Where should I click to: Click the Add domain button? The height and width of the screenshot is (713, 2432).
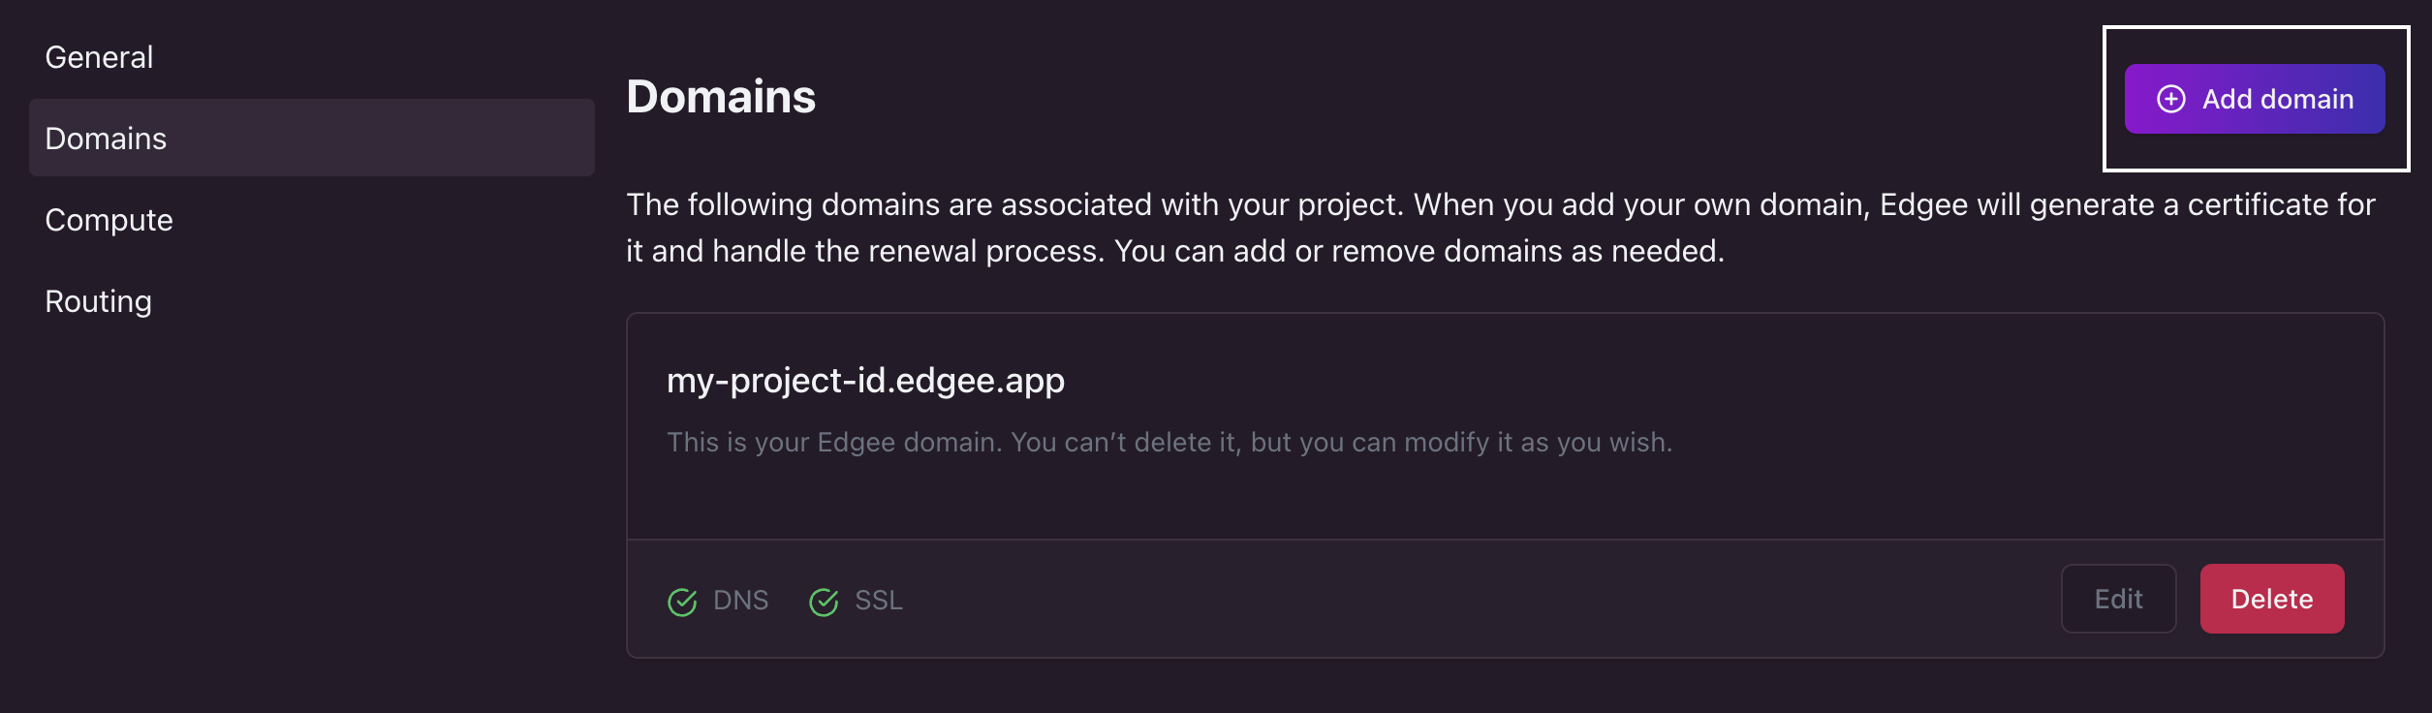pyautogui.click(x=2255, y=98)
